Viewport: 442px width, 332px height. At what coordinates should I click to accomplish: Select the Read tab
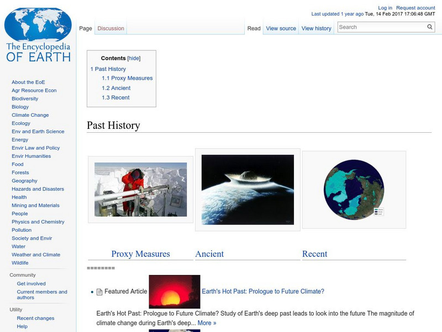pos(254,28)
